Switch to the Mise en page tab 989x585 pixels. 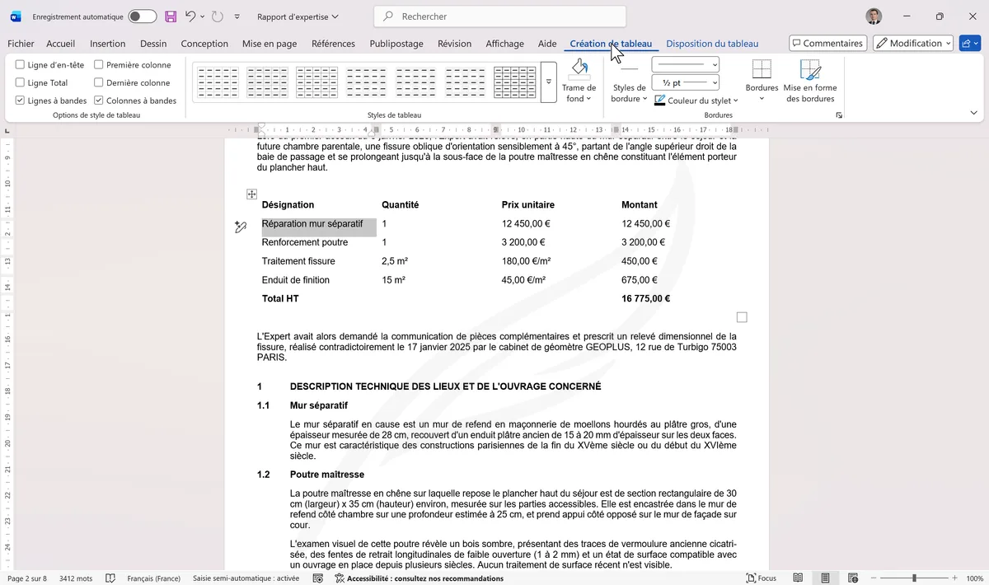(x=269, y=44)
